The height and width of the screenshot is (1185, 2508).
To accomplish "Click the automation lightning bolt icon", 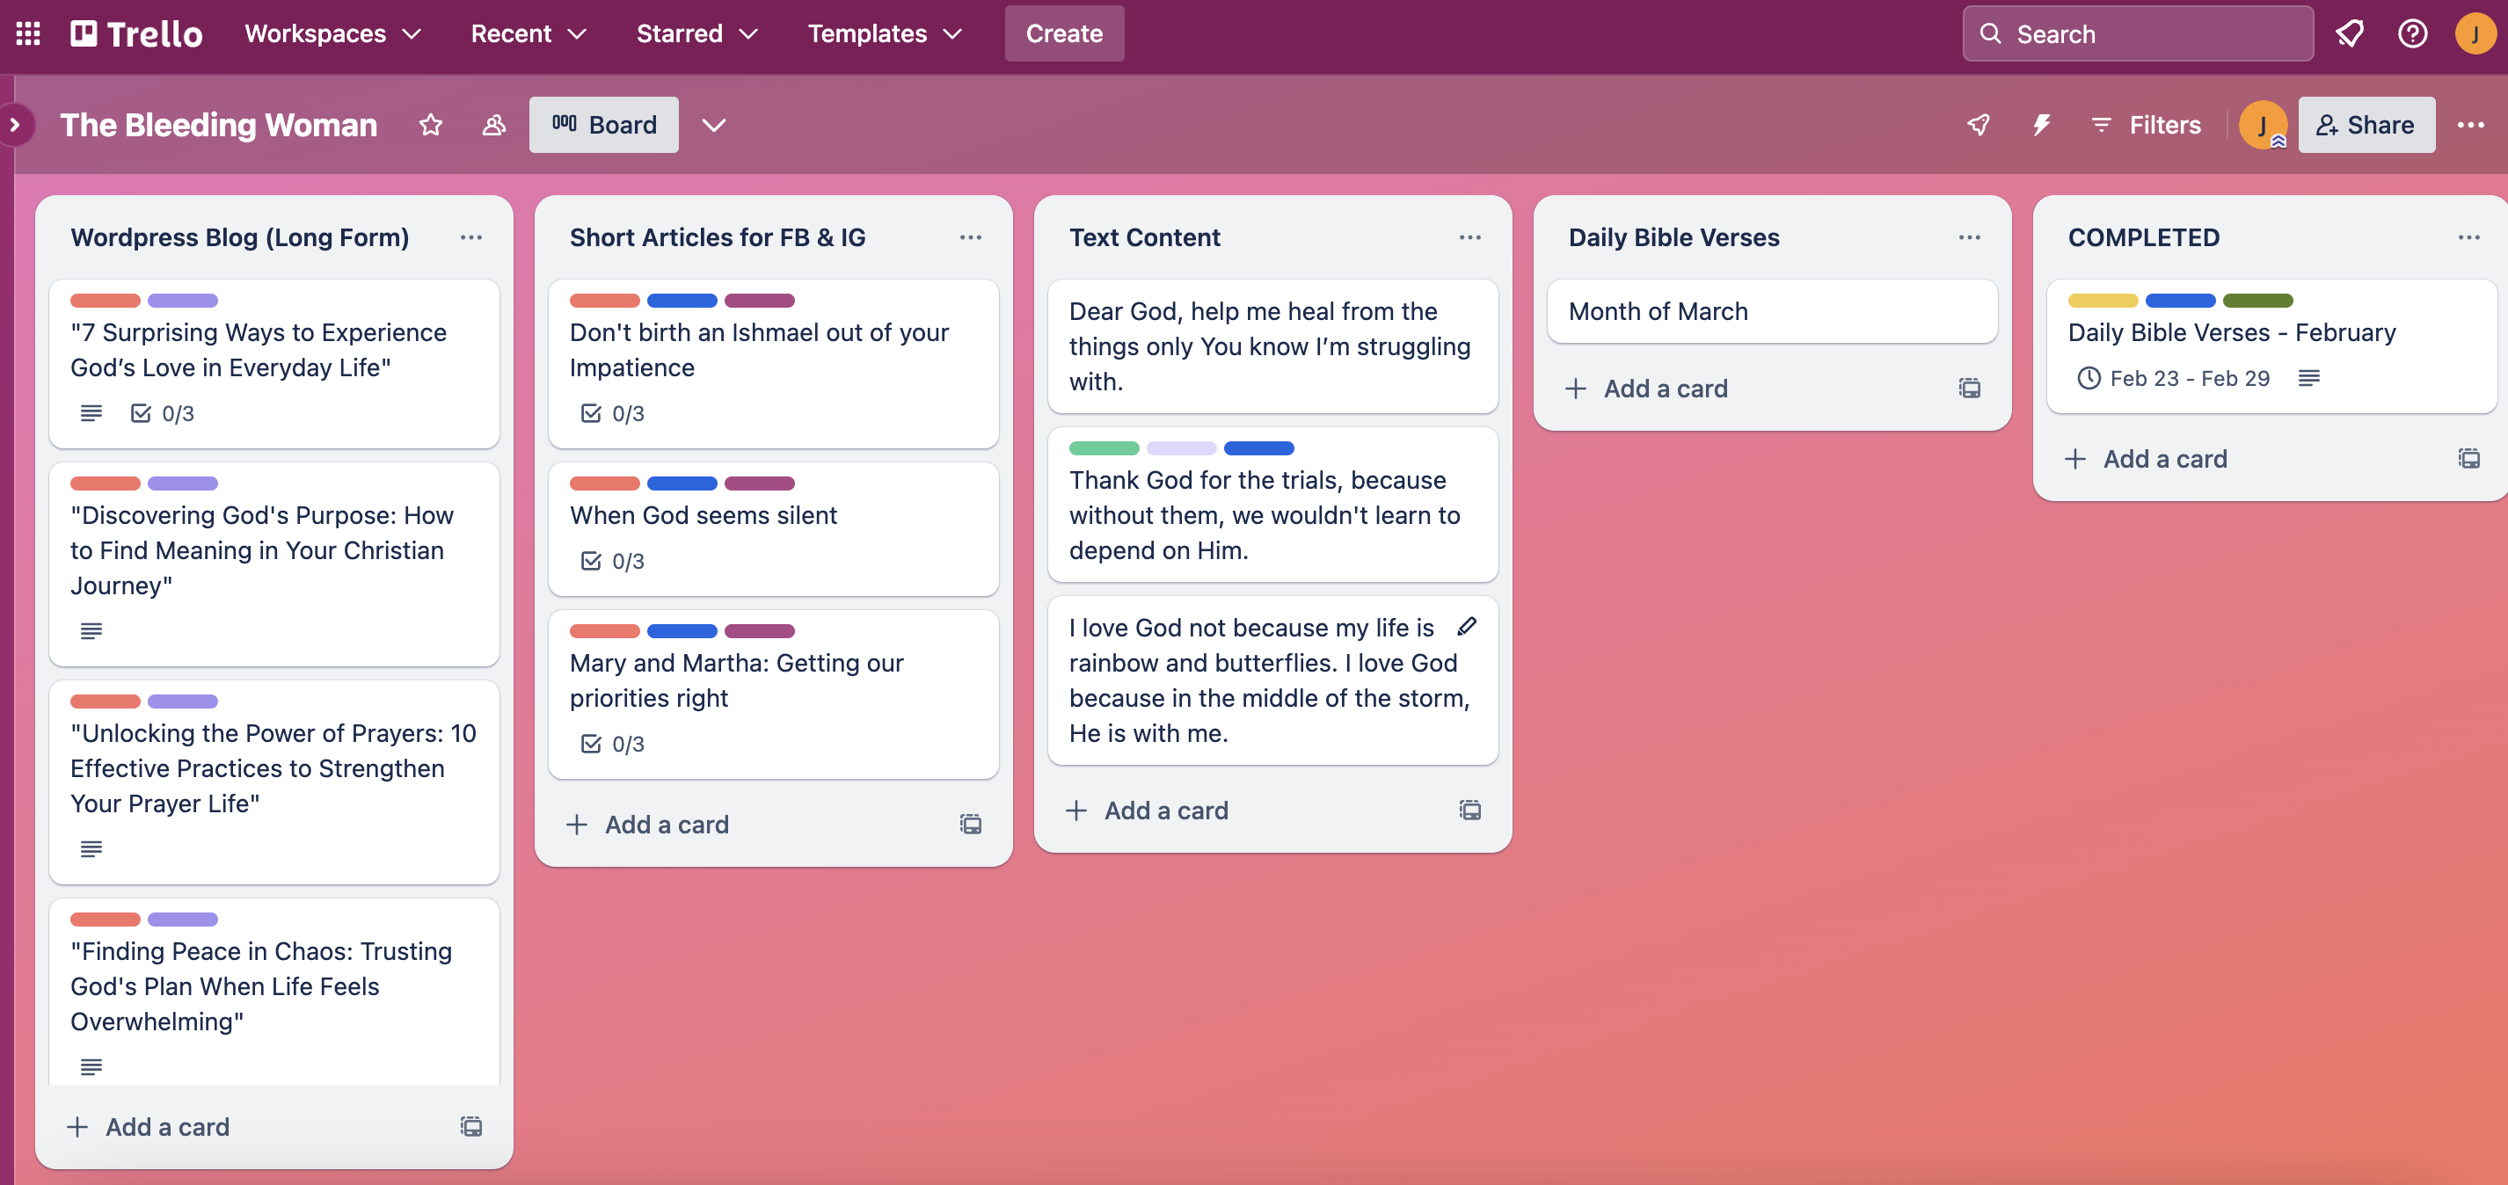I will 2042,125.
